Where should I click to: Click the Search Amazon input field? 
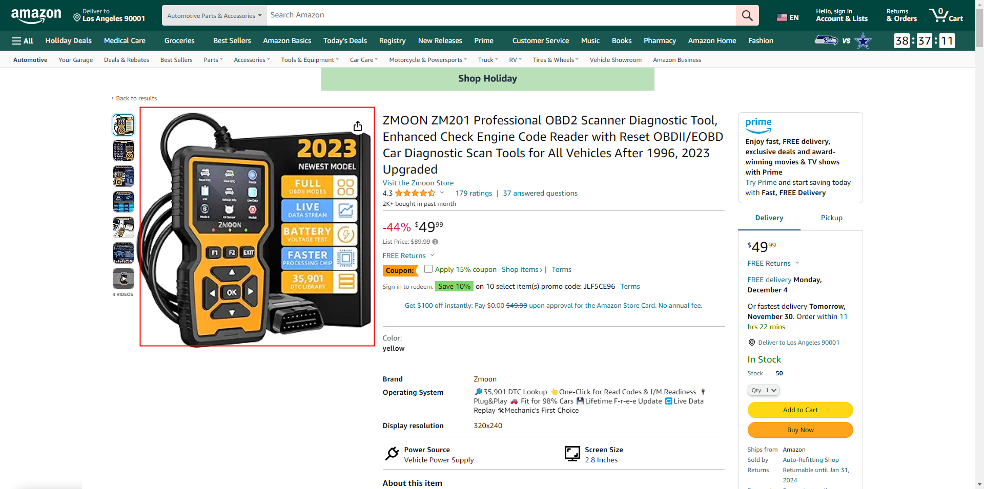[501, 15]
